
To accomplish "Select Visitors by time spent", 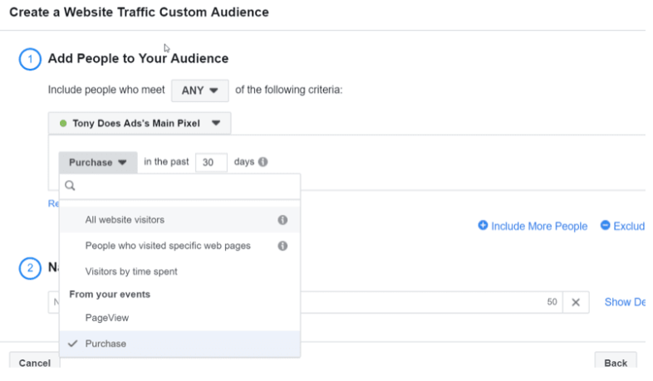I will [x=131, y=271].
